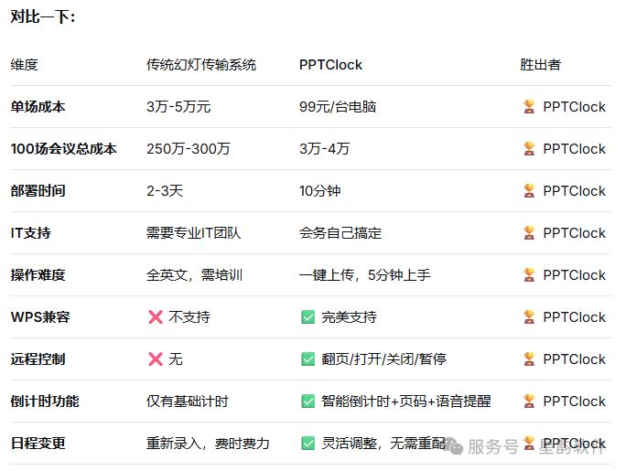Click PPTClock winner text in WPS兼容 row
The width and height of the screenshot is (626, 471).
[x=574, y=317]
